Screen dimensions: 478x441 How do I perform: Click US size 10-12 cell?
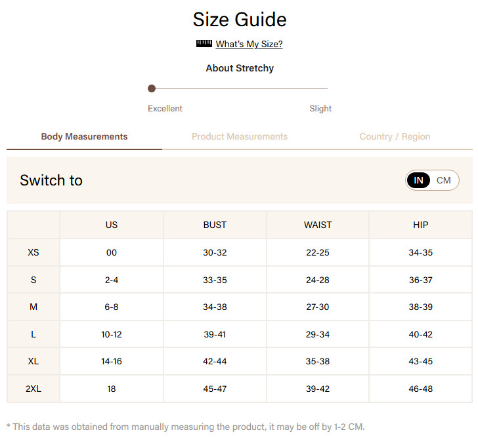(x=112, y=334)
